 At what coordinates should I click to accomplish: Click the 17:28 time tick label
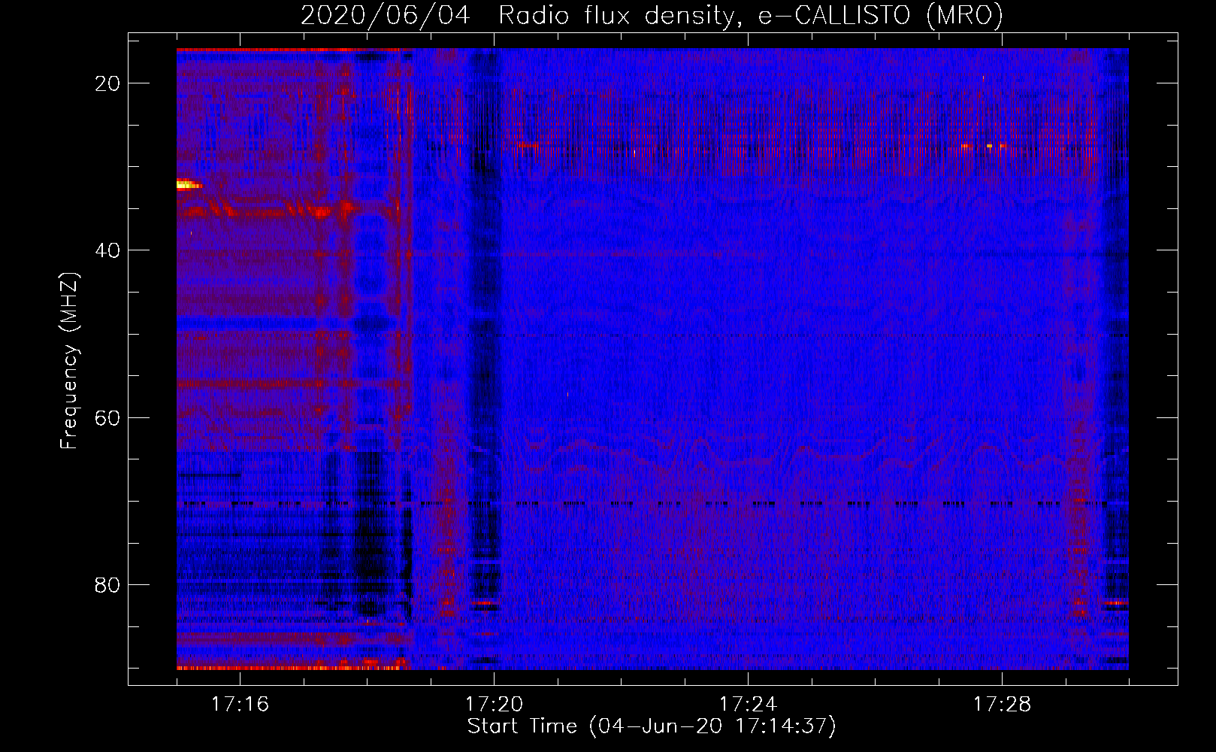coord(1002,704)
